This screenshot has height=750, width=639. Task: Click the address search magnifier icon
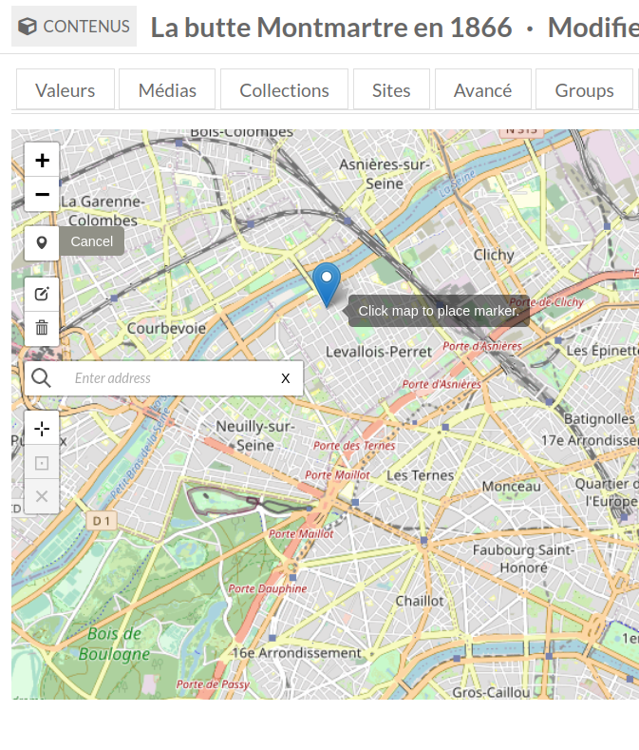(41, 378)
